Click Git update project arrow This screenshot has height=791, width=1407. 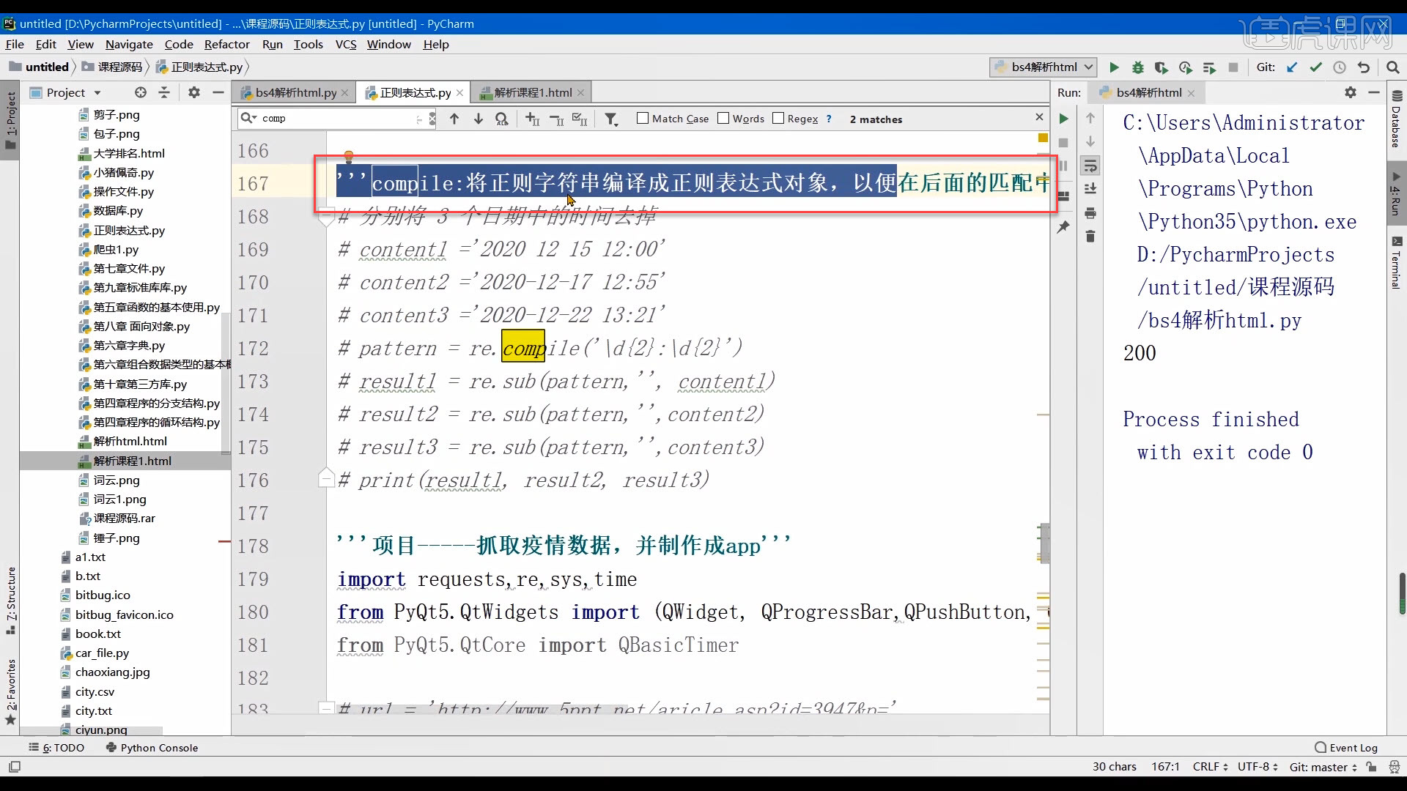(x=1292, y=67)
